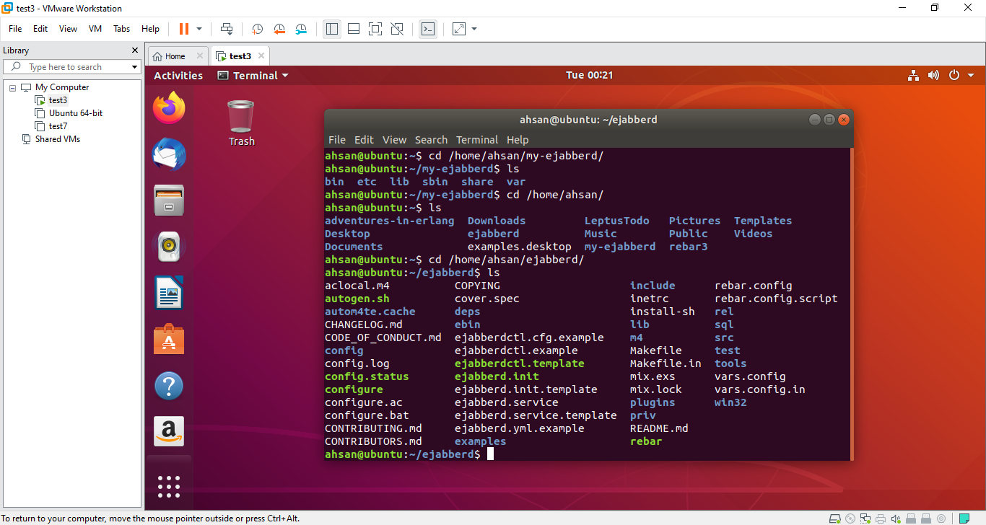Viewport: 986px width, 525px height.
Task: Click the hard disk status icon
Action: click(x=835, y=519)
